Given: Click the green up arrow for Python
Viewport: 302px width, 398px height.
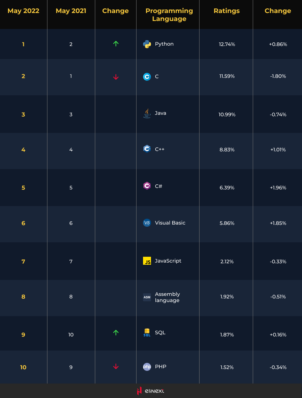Looking at the screenshot, I should pyautogui.click(x=116, y=44).
